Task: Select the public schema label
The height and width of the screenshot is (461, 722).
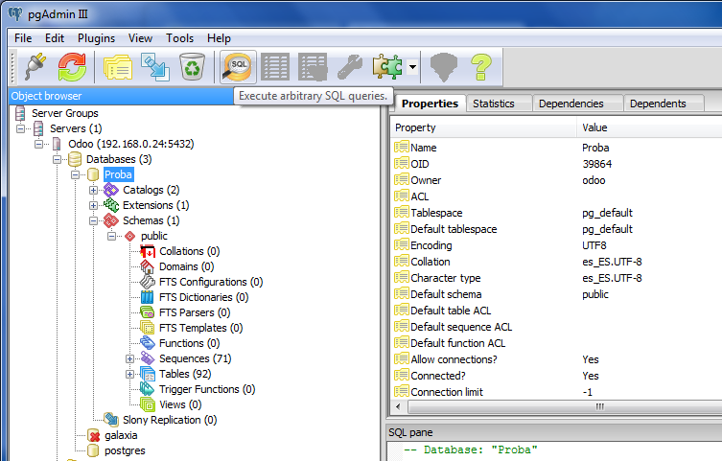Action: (x=154, y=236)
